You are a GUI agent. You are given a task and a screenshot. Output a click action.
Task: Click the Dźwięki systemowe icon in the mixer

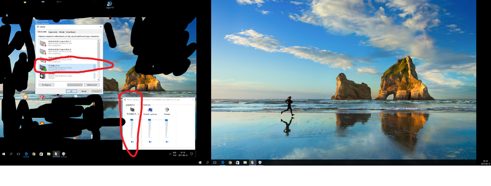click(x=150, y=109)
